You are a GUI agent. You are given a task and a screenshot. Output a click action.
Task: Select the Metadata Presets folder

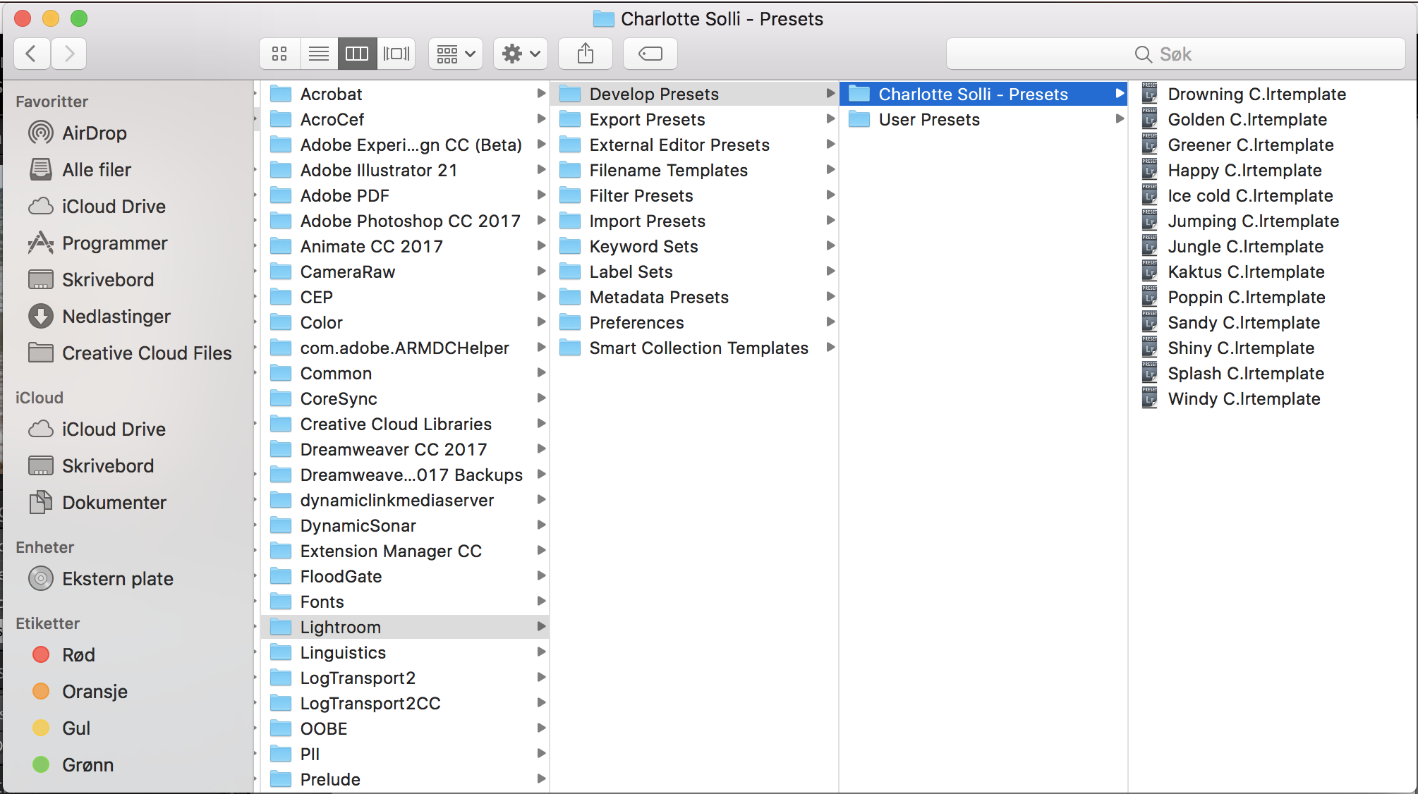694,297
